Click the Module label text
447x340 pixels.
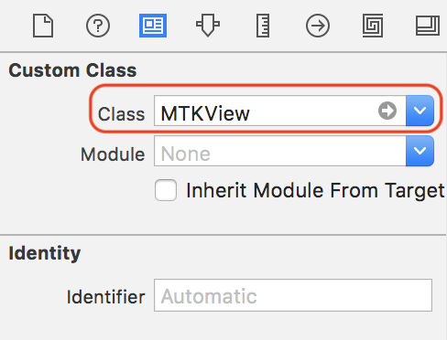[113, 154]
